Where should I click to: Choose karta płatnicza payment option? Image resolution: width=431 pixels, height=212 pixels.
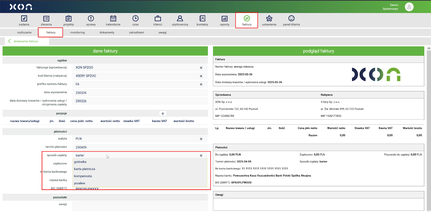[x=140, y=169]
